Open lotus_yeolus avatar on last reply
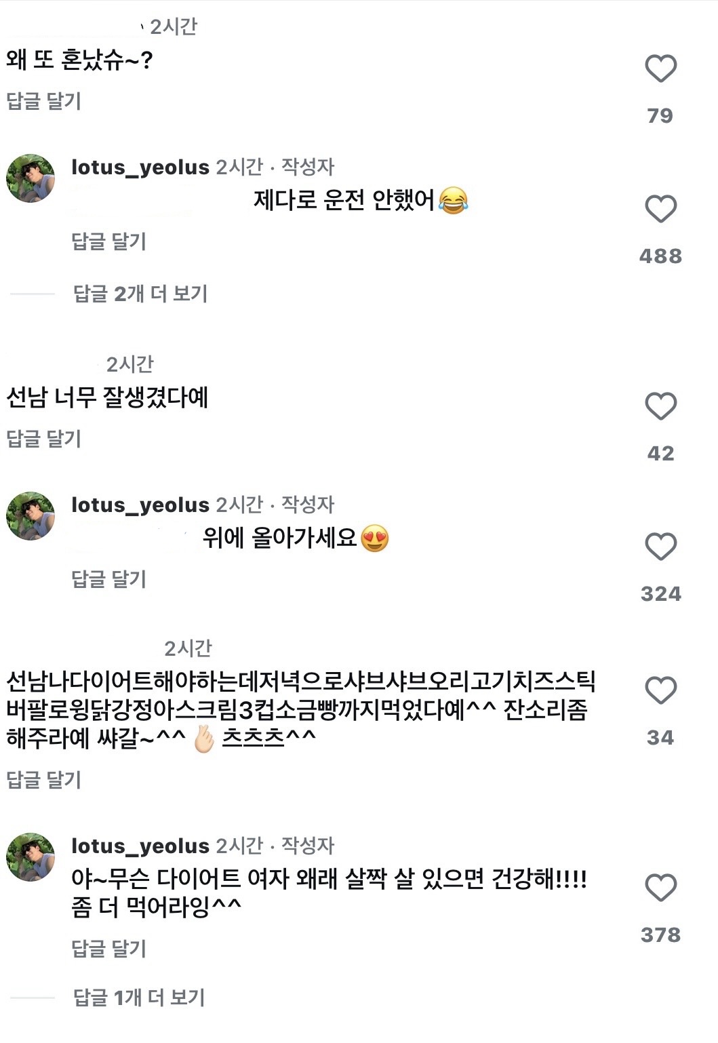Viewport: 718px width, 1043px height. (31, 857)
